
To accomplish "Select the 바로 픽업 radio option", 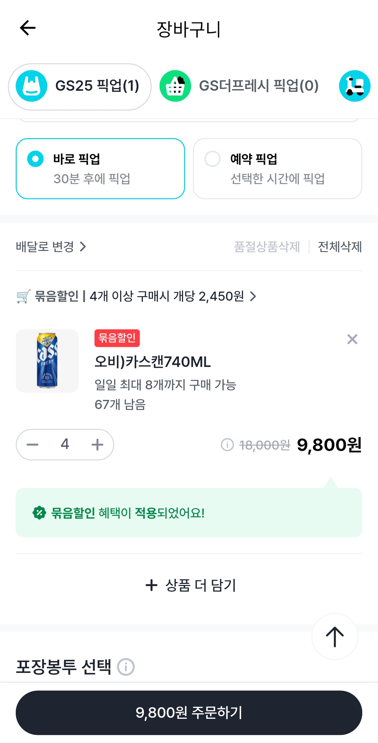I will tap(35, 159).
